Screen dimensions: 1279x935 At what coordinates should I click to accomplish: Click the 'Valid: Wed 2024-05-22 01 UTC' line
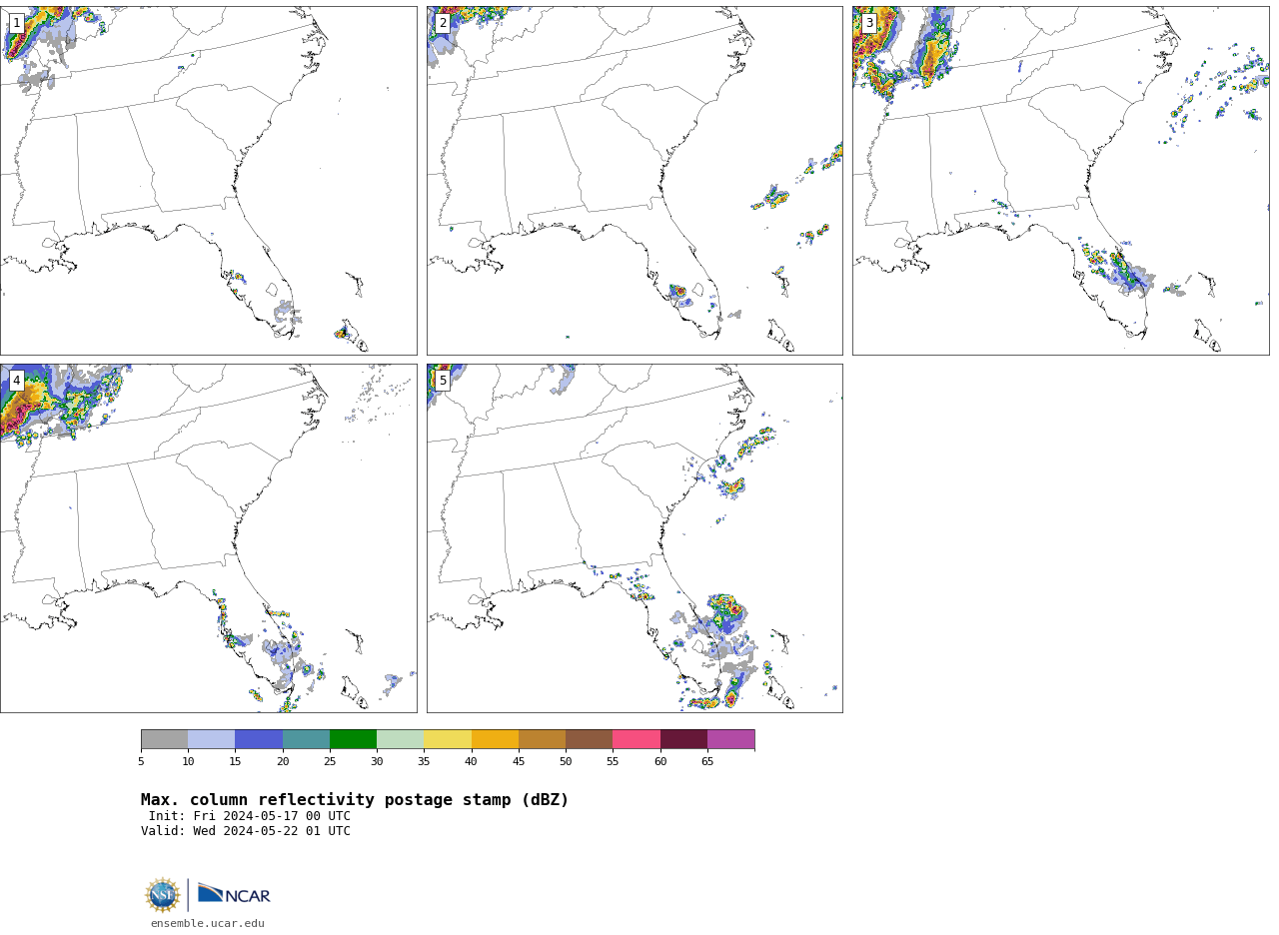[x=246, y=831]
